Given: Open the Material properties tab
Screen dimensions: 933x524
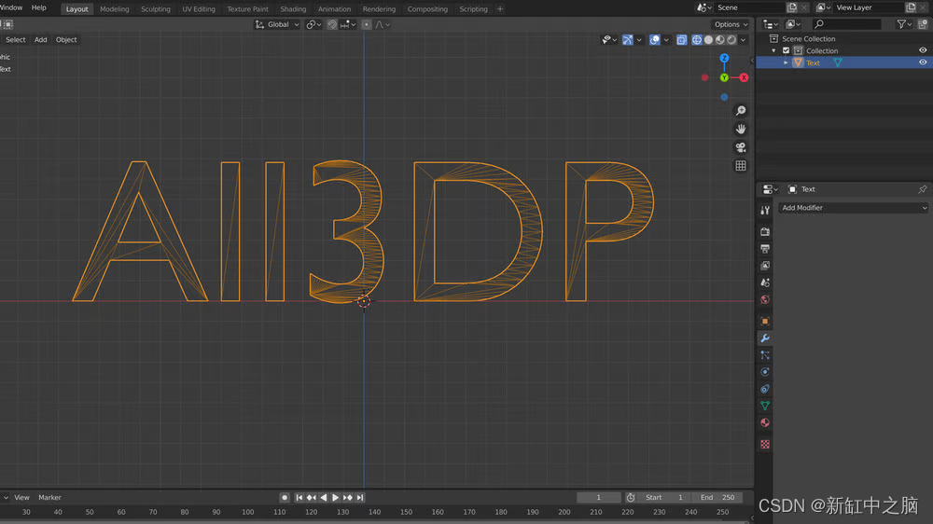Looking at the screenshot, I should tap(765, 423).
